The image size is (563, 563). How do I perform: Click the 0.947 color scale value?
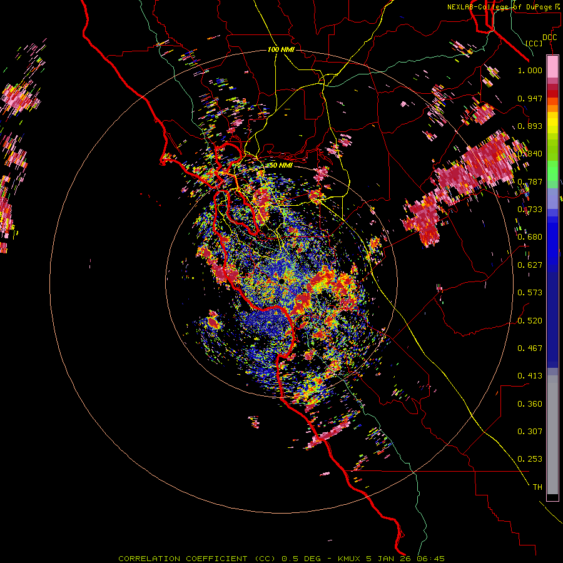[530, 98]
